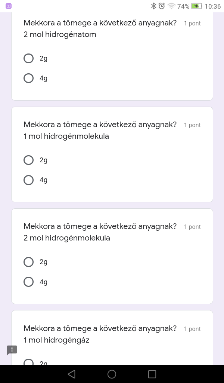Tap the 2 mol hidrogénmolekula question text
The height and width of the screenshot is (383, 224).
pos(67,238)
